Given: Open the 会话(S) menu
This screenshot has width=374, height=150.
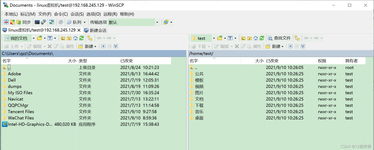Looking at the screenshot, I should [x=77, y=14].
